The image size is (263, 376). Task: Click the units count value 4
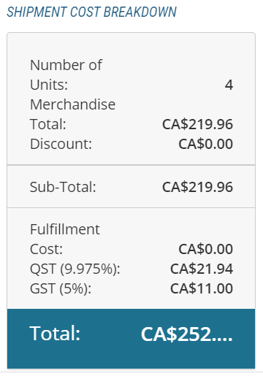click(x=229, y=85)
